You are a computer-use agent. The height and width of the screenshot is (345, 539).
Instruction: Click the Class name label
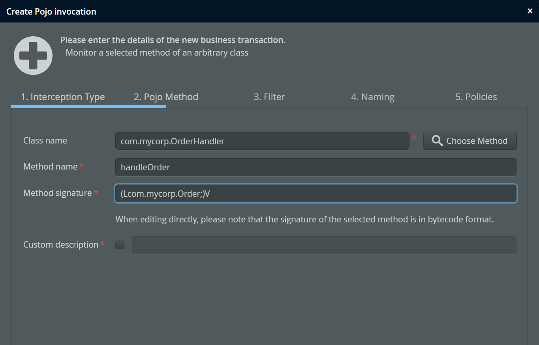pos(45,141)
